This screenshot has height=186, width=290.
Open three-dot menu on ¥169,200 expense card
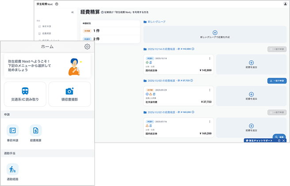pos(210,121)
